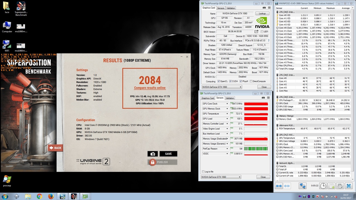356x200 pixels.
Task: Click HWiNFO network computers icon
Action: (x=303, y=186)
